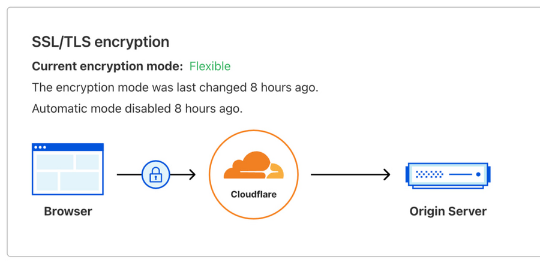The width and height of the screenshot is (540, 263).
Task: Click the Browser text label
Action: tap(68, 211)
